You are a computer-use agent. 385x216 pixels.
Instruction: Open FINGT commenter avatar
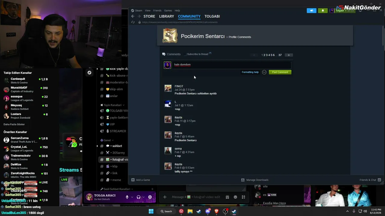(x=168, y=88)
